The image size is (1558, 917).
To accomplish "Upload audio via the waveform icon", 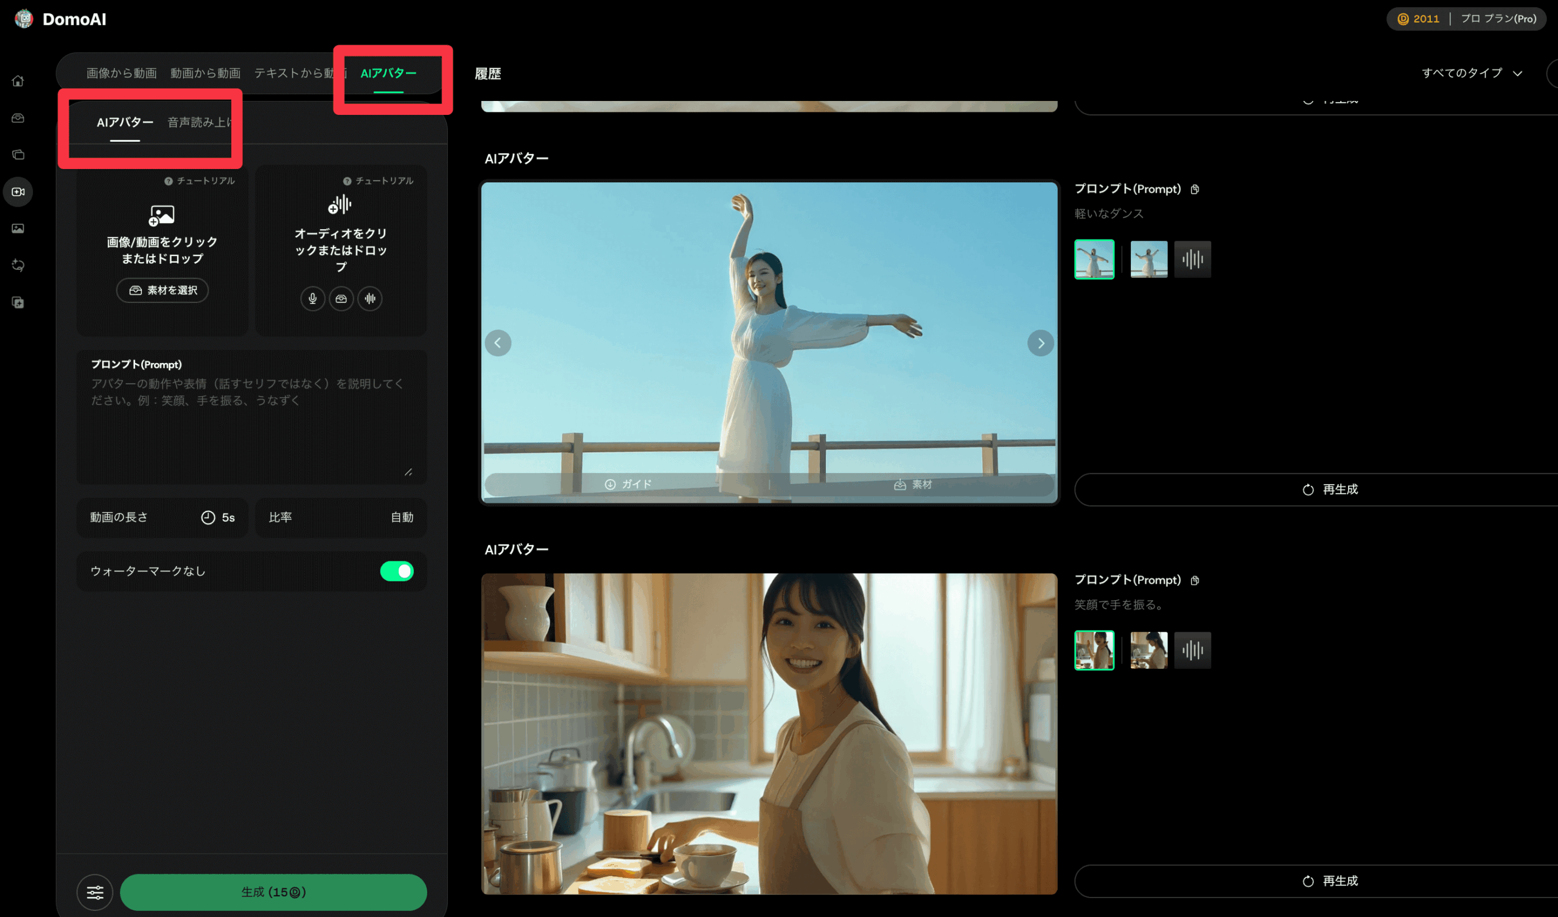I will point(369,299).
